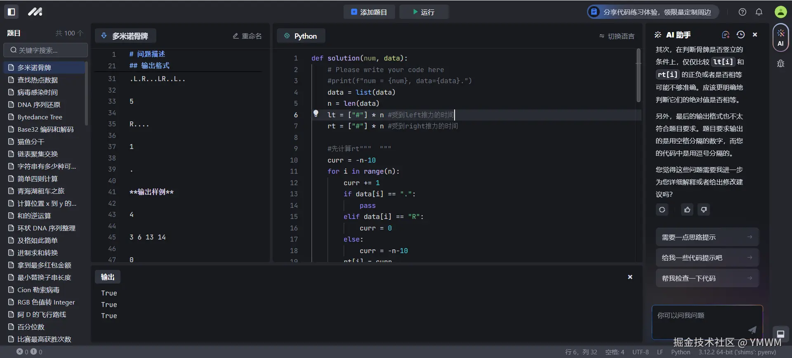Open the notifications bell icon
Screen dimensions: 792x358
point(759,12)
